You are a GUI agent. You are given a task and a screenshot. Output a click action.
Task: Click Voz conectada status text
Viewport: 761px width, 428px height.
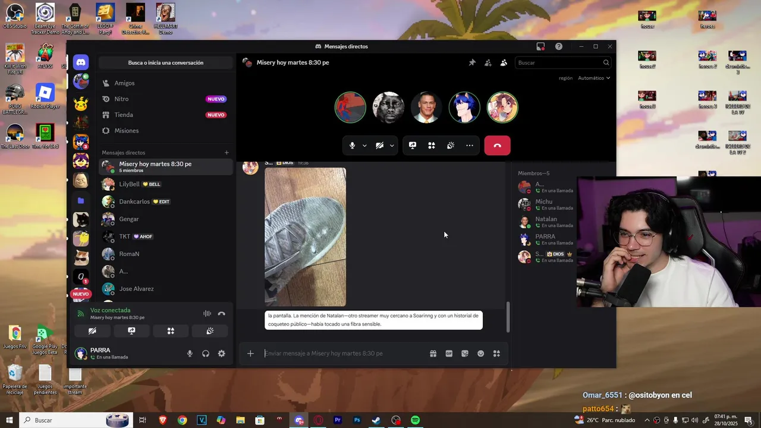pos(110,310)
